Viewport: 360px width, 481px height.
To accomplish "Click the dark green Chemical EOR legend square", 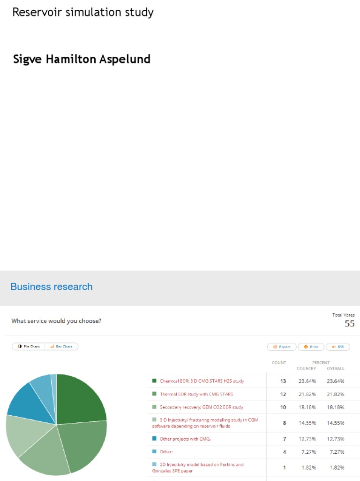I will (154, 381).
